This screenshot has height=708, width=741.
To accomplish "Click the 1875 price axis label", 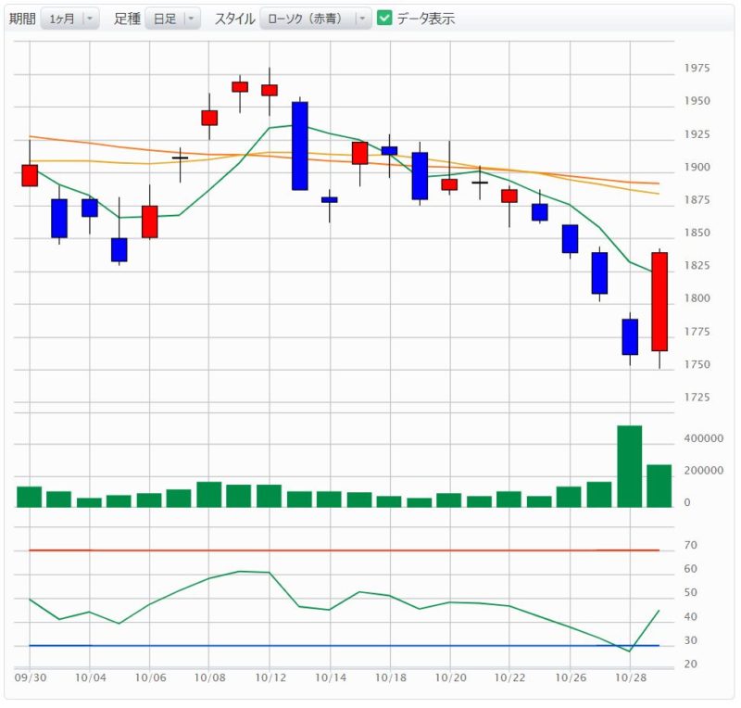I will coord(697,199).
